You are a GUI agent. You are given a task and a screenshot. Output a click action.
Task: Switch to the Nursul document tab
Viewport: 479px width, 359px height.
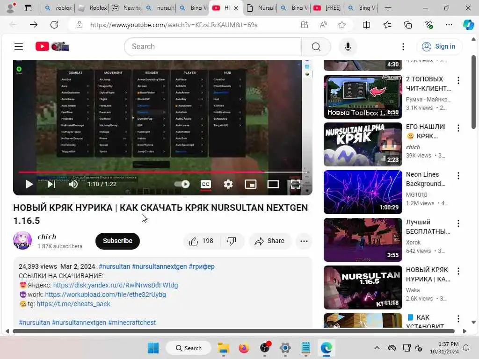click(261, 8)
